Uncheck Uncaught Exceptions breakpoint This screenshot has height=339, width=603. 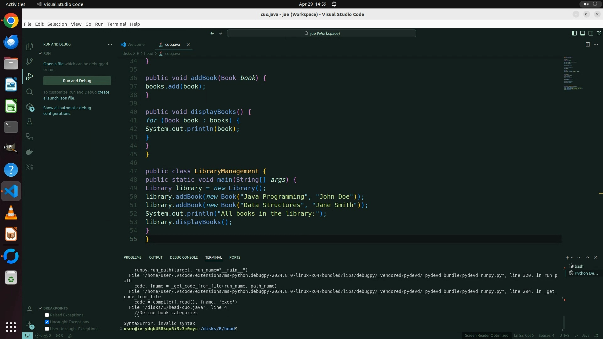(x=47, y=322)
